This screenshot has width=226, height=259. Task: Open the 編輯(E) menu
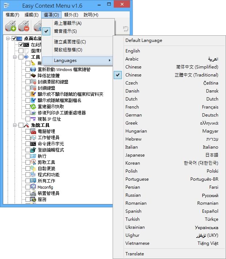[31, 15]
